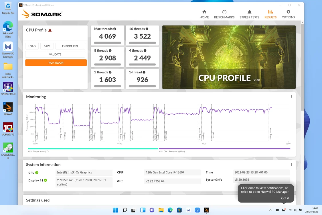
Task: Go to the Benchmarks section
Action: pyautogui.click(x=224, y=14)
